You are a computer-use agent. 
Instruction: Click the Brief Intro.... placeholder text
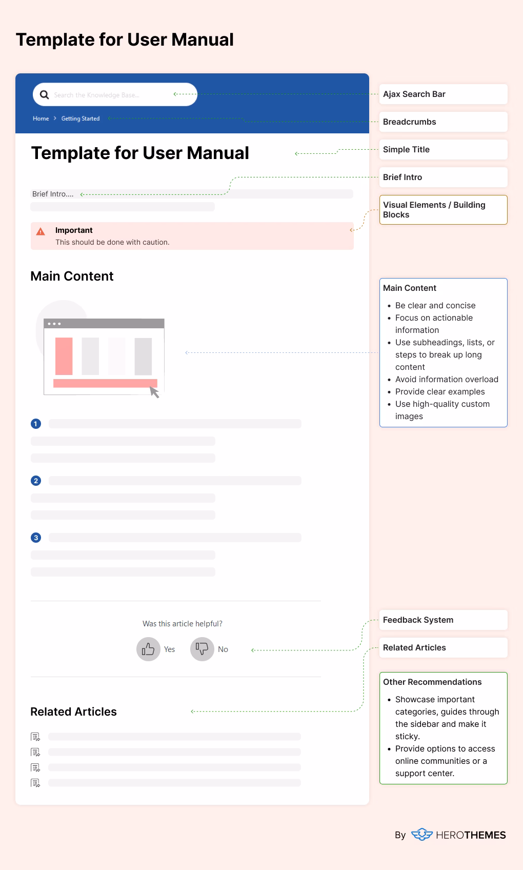pyautogui.click(x=53, y=194)
